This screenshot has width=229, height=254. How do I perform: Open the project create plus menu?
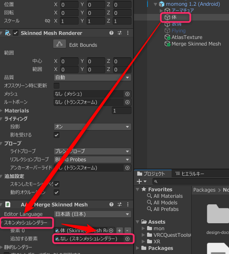click(141, 181)
